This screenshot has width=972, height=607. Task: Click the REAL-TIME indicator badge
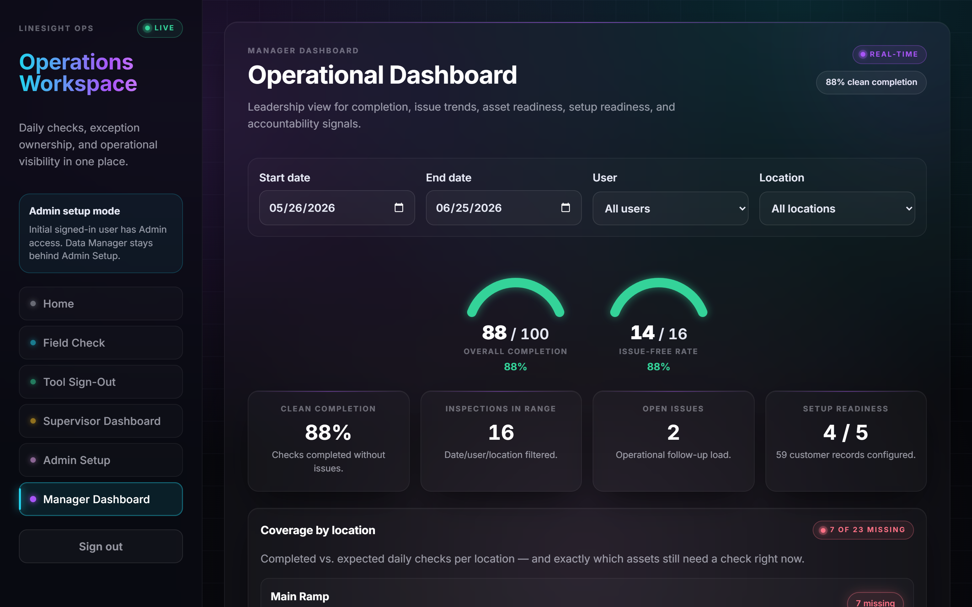(x=889, y=54)
